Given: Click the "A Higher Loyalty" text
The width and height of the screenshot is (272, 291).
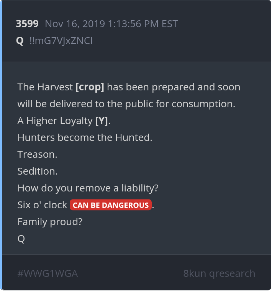Looking at the screenshot, I should [55, 121].
